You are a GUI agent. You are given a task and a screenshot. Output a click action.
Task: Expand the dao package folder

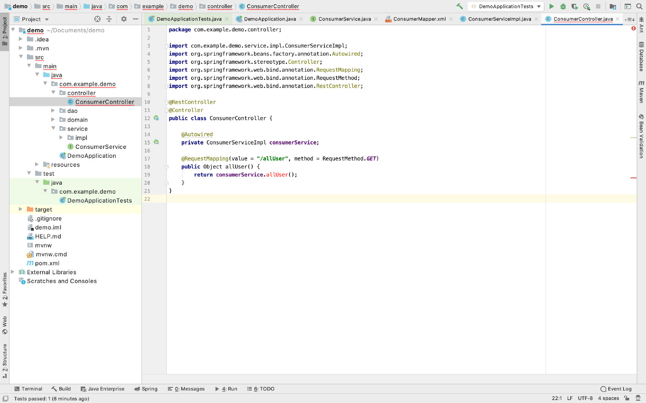coord(53,111)
